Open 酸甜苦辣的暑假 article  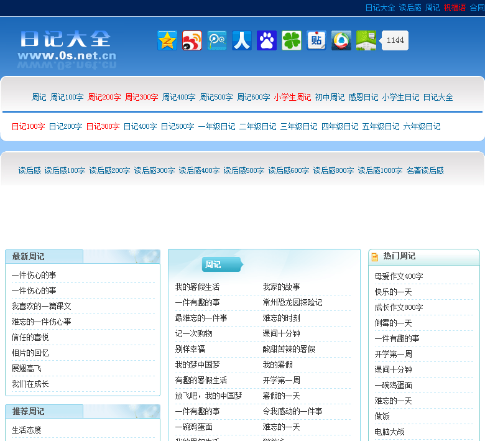(289, 349)
